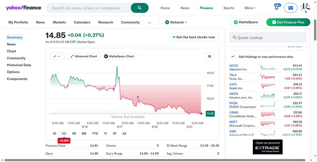This screenshot has width=317, height=162.
Task: Open CRWD ticker link
Action: 234,112
